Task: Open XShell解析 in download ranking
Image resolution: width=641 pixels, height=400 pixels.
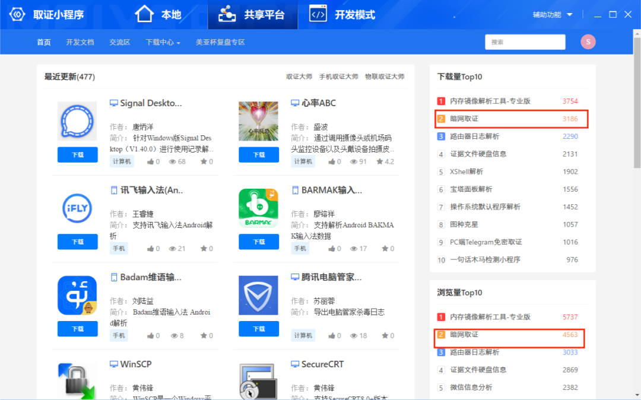Action: [467, 171]
